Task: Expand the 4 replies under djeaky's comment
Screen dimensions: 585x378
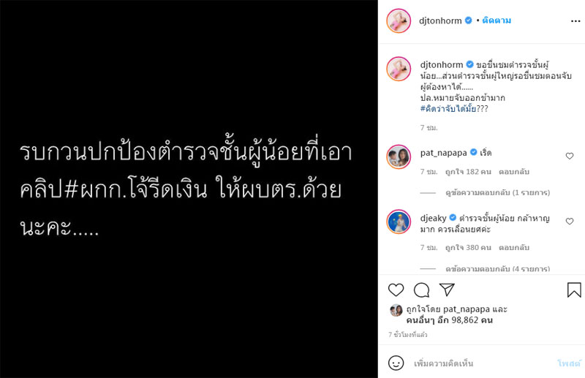Action: [x=498, y=268]
